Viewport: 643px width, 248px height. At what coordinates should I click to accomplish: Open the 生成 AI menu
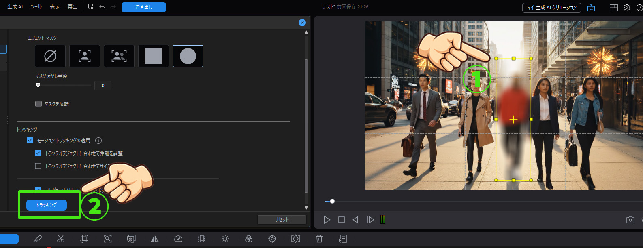point(15,7)
